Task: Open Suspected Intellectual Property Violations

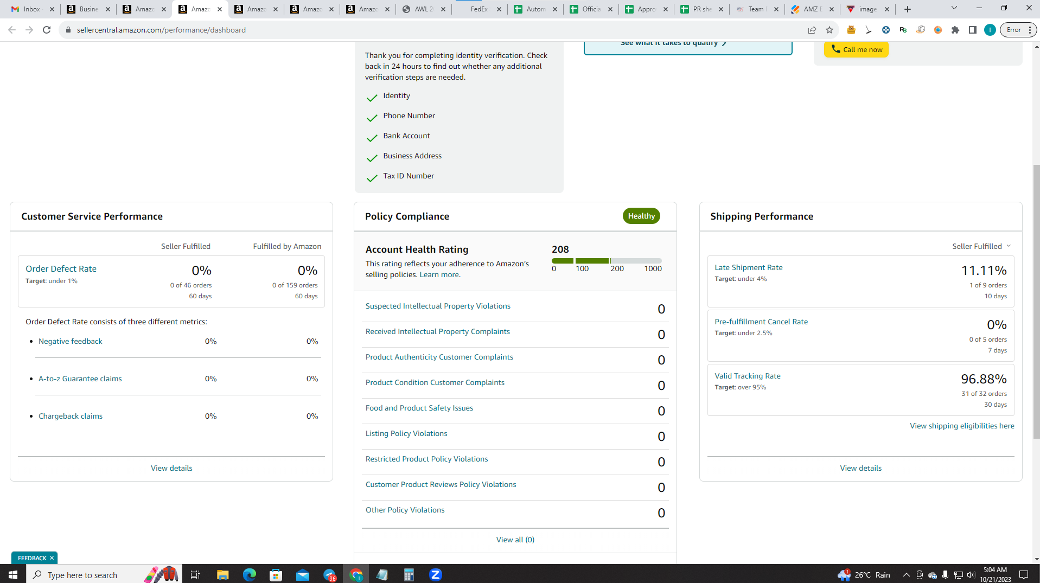Action: 438,306
